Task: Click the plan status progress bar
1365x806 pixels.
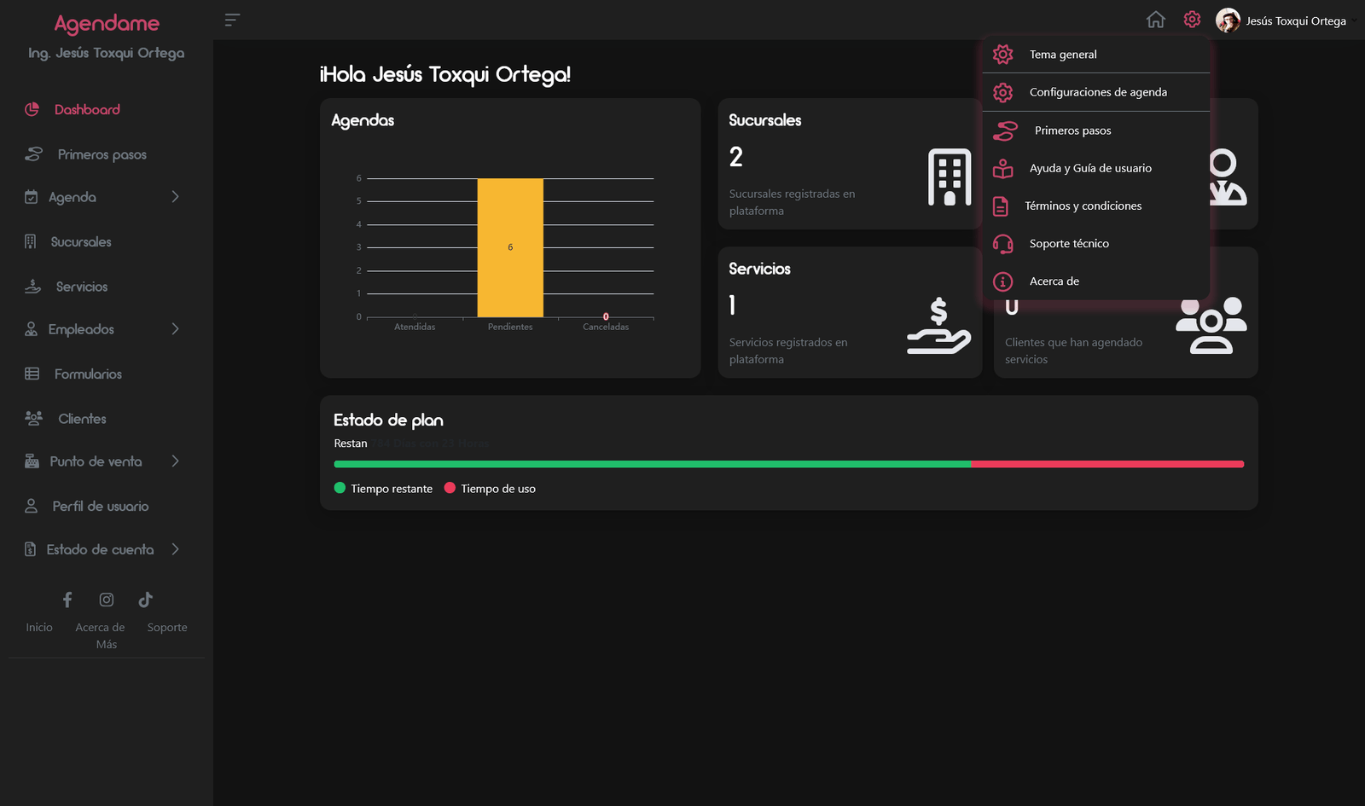Action: point(788,464)
